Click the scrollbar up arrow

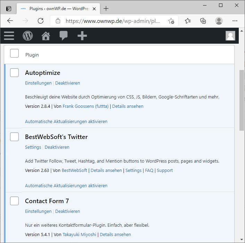click(242, 31)
